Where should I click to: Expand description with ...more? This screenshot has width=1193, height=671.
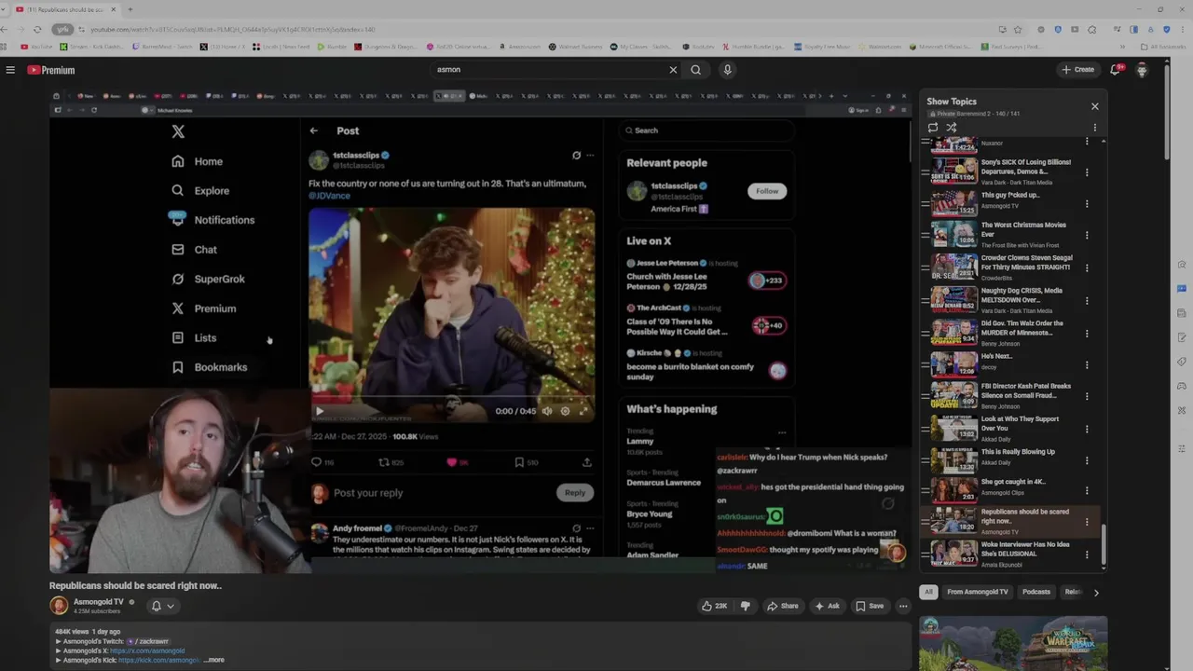[214, 660]
